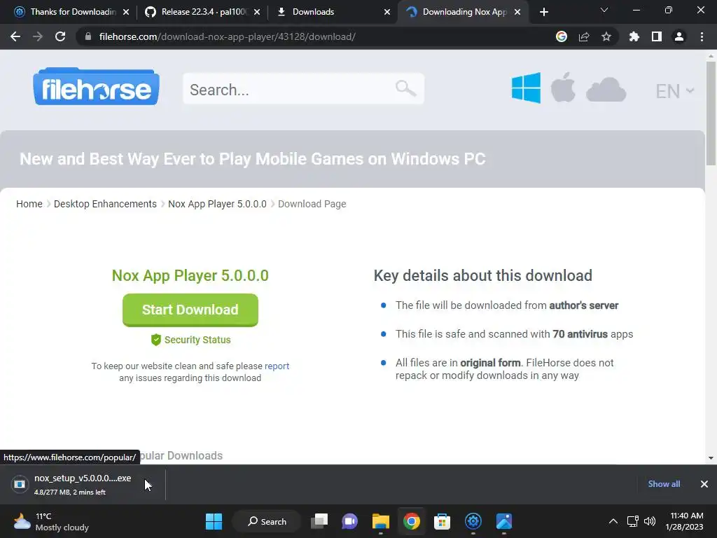Click nox_setup exe file icon in download bar
This screenshot has height=538, width=717.
point(20,484)
